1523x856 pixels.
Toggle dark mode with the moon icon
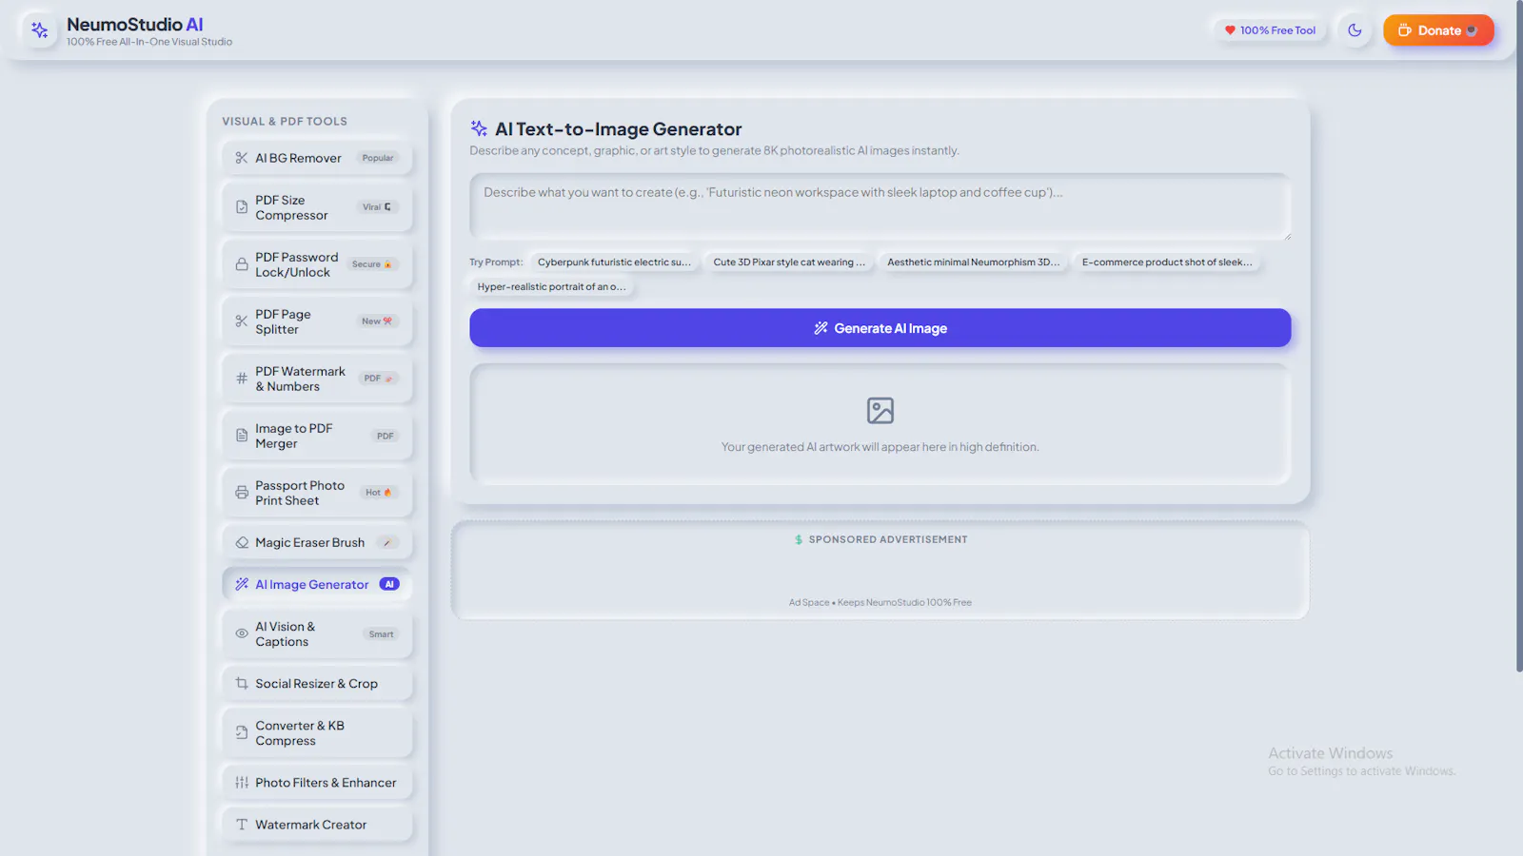pyautogui.click(x=1355, y=30)
